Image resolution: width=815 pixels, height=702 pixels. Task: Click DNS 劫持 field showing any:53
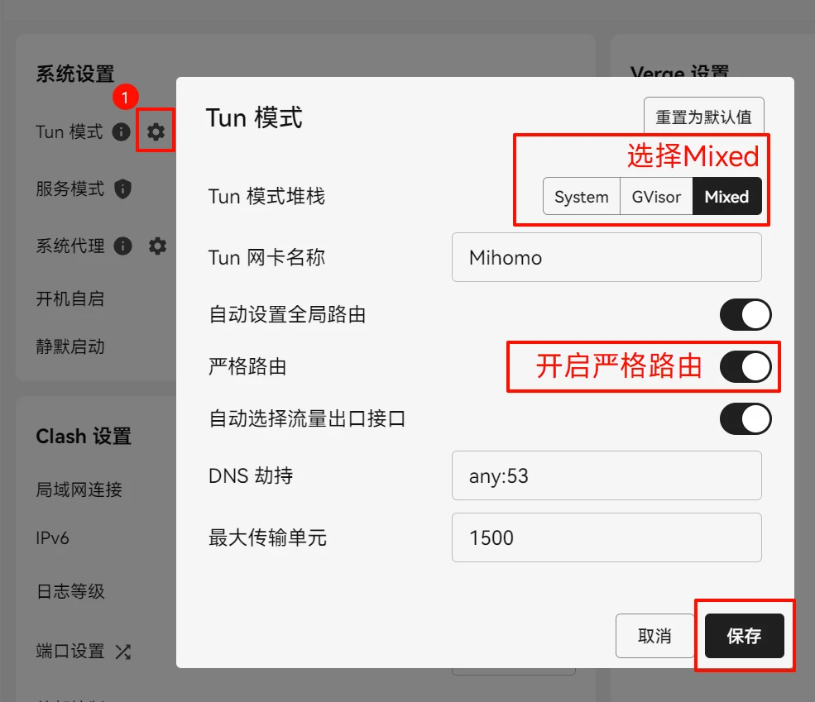606,475
